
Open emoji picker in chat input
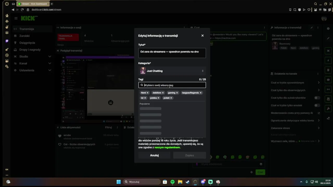(261, 164)
